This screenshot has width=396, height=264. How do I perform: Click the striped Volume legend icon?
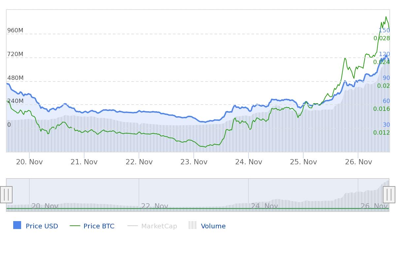[x=192, y=225]
